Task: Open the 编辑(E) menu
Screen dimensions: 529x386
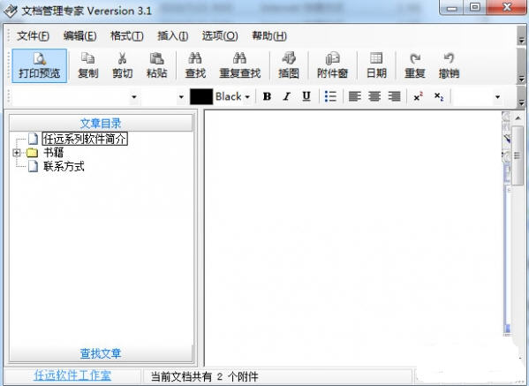Action: tap(80, 35)
